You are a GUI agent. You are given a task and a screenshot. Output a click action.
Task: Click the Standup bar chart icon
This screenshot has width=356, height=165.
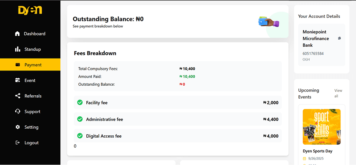click(17, 49)
